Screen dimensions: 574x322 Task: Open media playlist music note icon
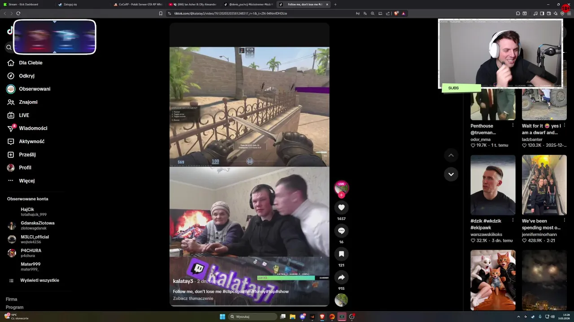tap(535, 13)
